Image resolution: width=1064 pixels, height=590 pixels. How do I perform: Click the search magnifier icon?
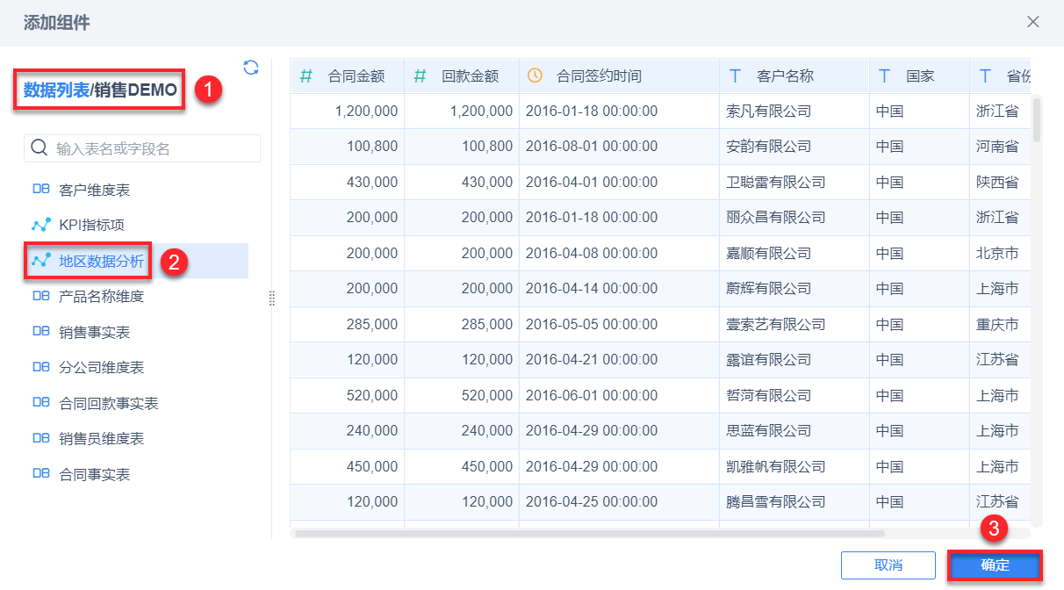(x=40, y=147)
